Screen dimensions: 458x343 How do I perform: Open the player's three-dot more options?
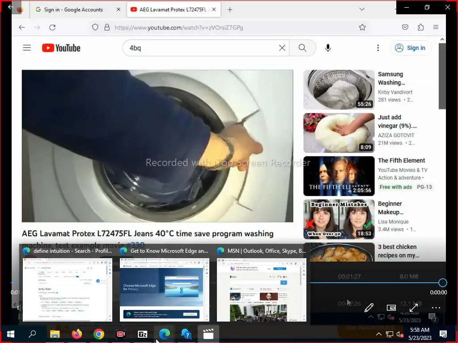pos(436,308)
